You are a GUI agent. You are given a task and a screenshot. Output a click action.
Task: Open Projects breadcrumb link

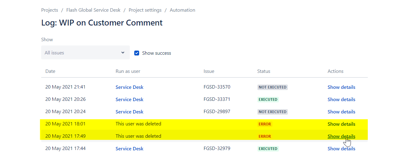(50, 10)
